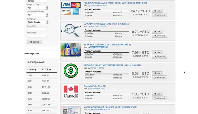The height and width of the screenshot is (114, 198).
Task: Click the Credit Report magnifier thumbnail
Action: [71, 30]
